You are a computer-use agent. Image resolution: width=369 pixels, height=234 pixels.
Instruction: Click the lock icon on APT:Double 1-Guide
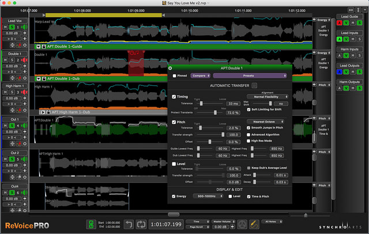(44, 47)
